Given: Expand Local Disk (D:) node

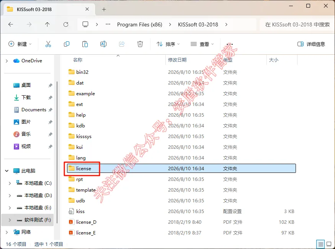Looking at the screenshot, I should tap(10, 195).
